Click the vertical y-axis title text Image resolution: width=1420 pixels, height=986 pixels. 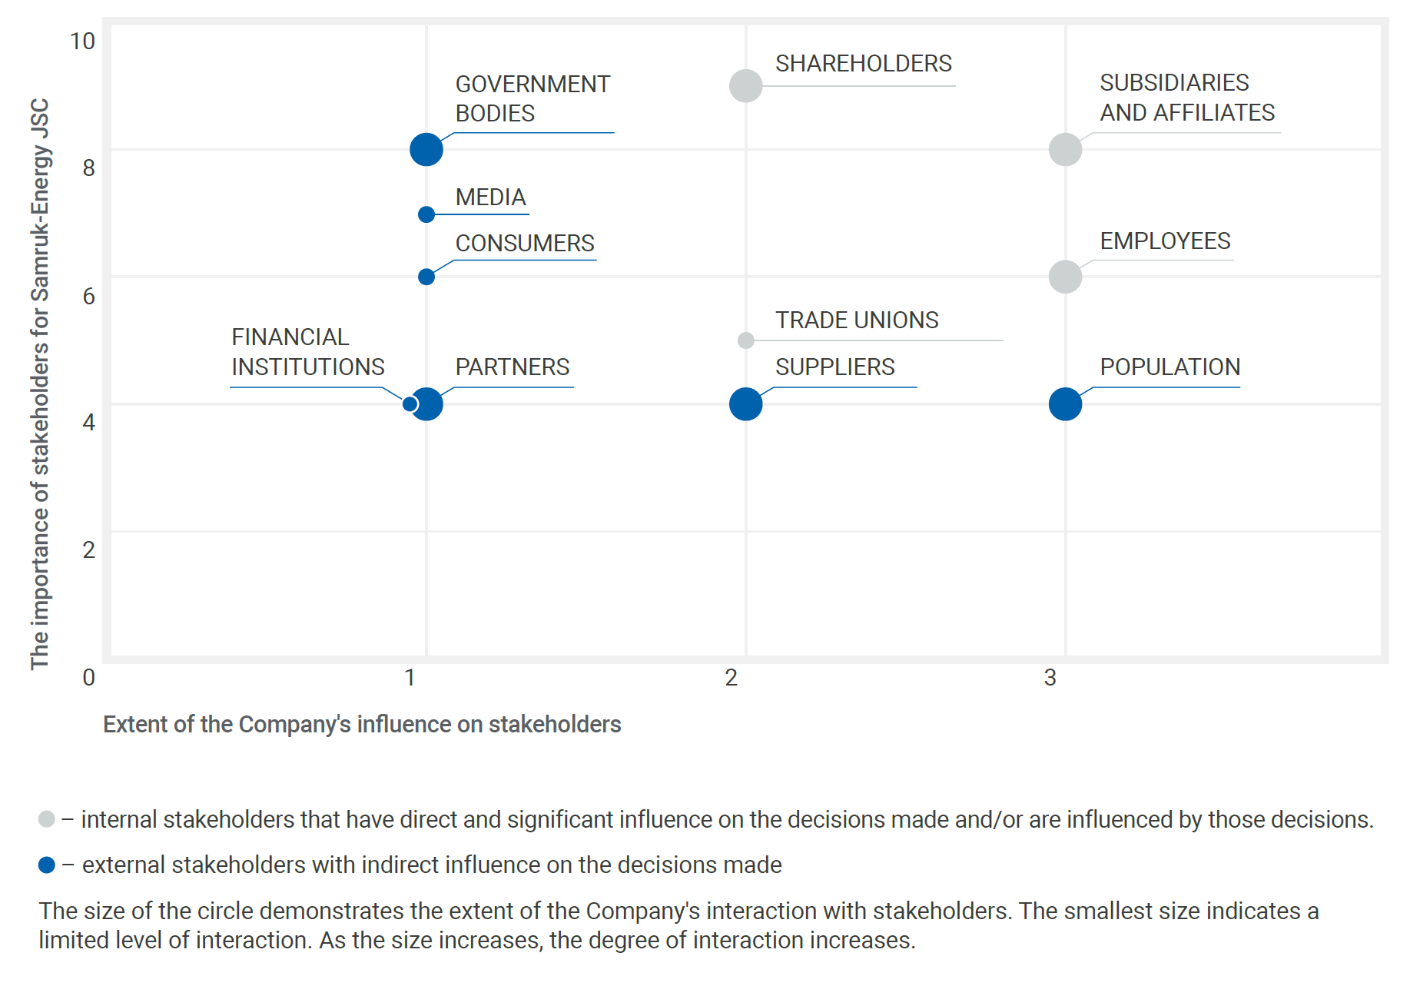[x=40, y=384]
